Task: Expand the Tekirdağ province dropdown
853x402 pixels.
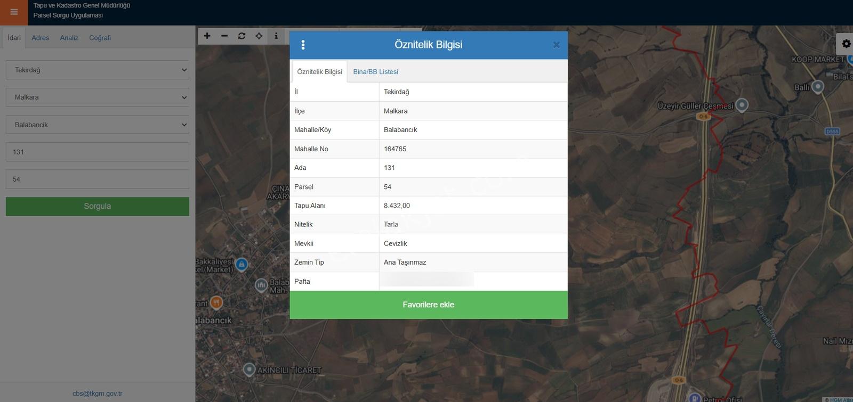Action: pyautogui.click(x=98, y=70)
